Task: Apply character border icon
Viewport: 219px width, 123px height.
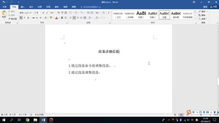Action: (66, 13)
